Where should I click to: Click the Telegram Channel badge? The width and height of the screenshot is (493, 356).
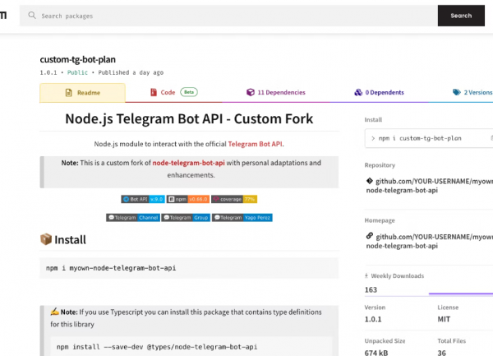click(x=133, y=218)
